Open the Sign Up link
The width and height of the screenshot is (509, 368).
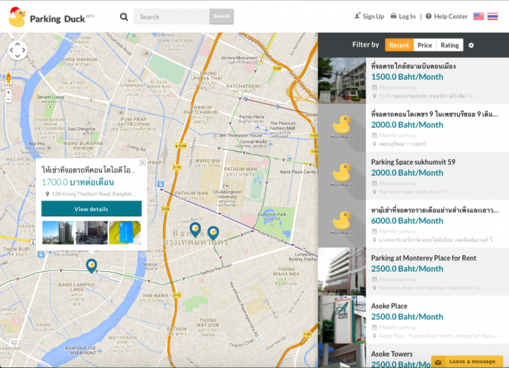pos(369,16)
